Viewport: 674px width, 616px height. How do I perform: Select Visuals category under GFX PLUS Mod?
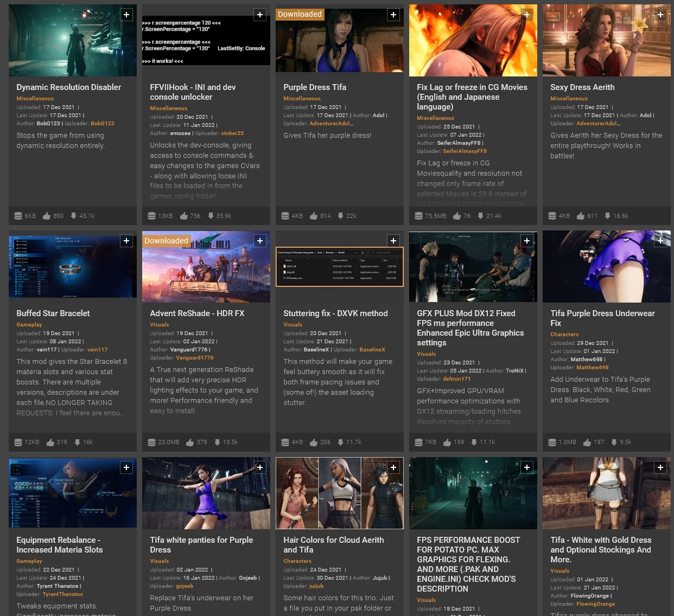[x=427, y=354]
